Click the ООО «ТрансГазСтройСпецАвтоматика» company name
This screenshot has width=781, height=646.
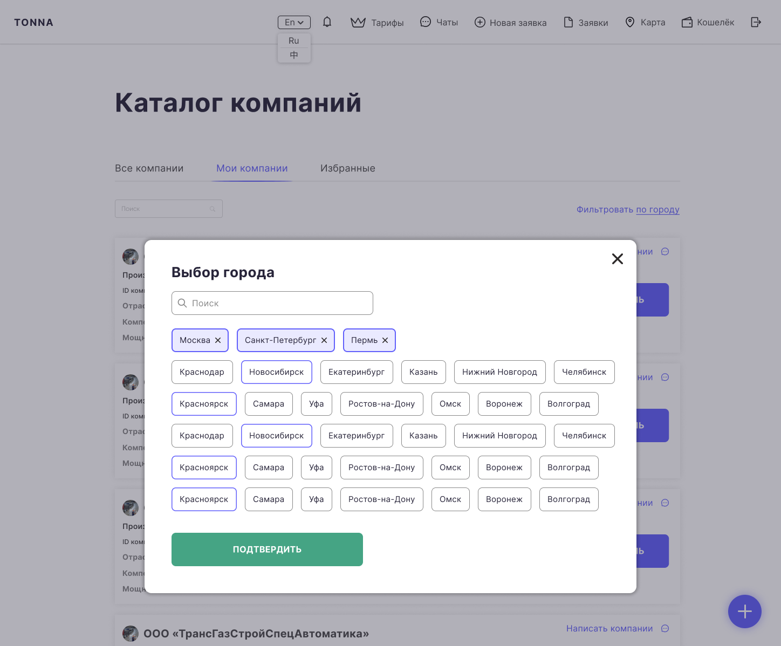tap(256, 634)
